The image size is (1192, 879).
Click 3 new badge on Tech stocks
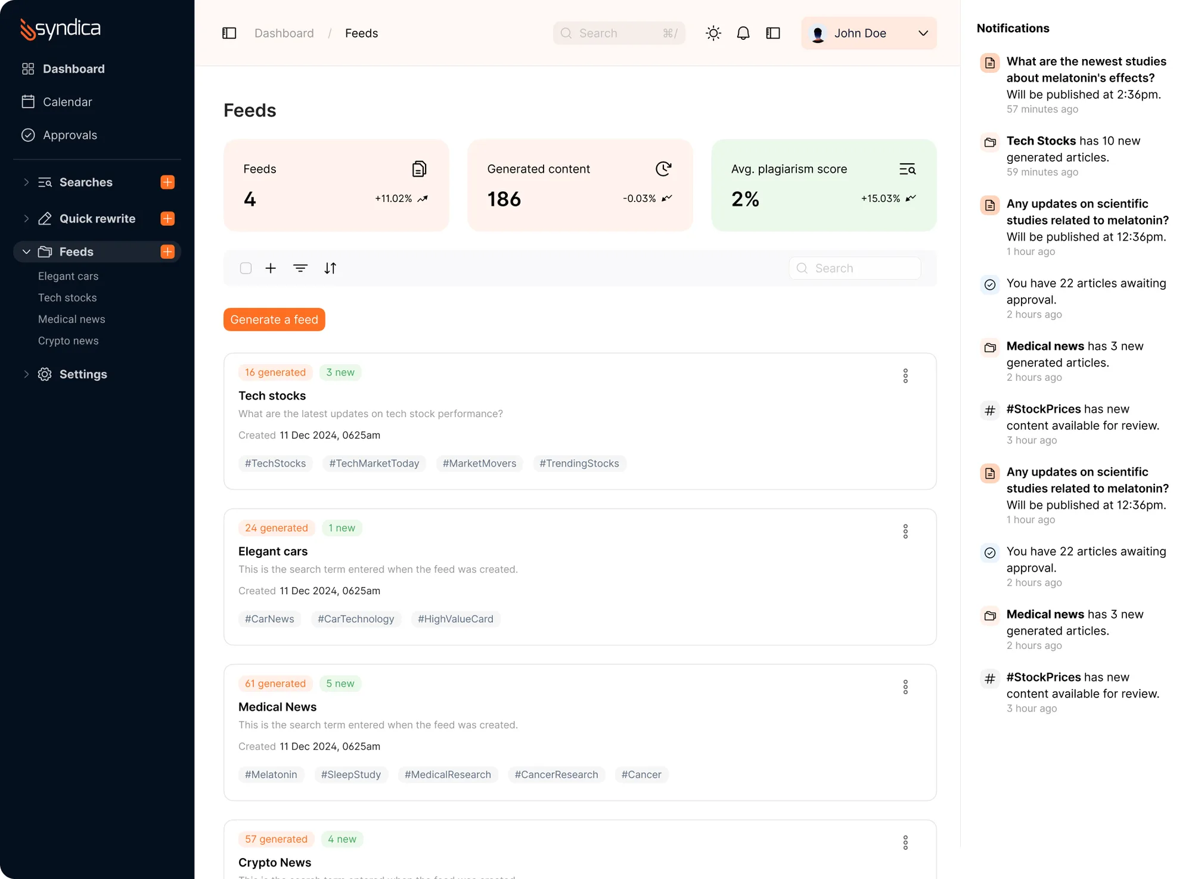point(340,372)
